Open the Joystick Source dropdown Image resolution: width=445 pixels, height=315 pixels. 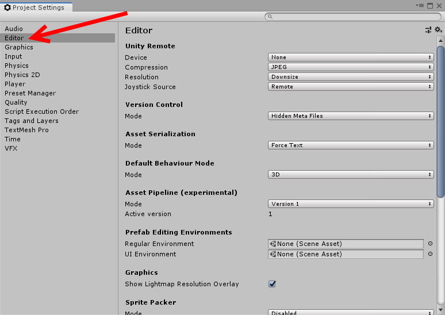[351, 87]
